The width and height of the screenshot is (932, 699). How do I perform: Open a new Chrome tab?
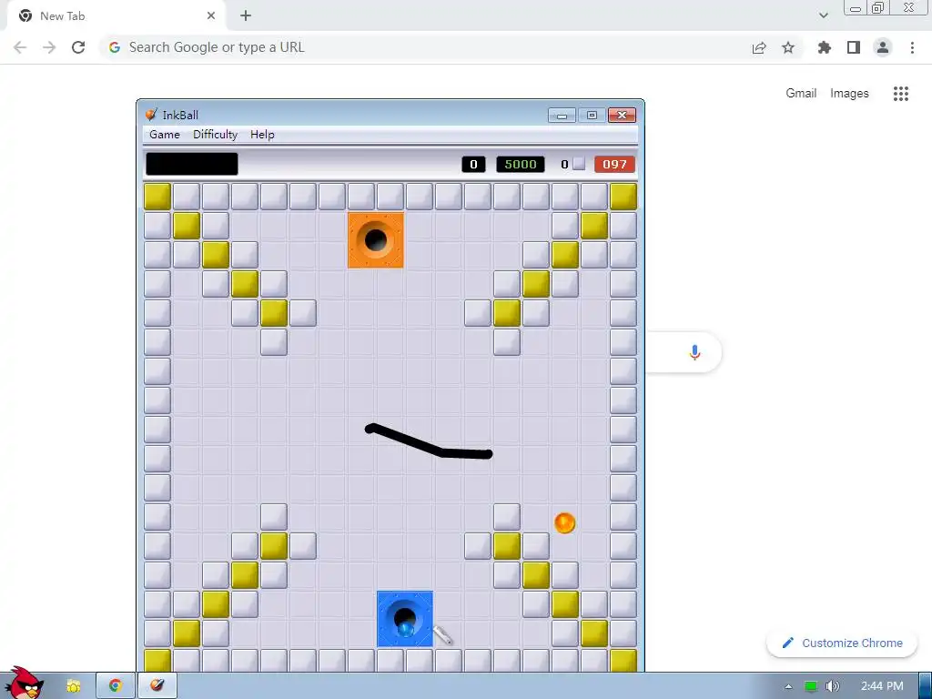click(246, 16)
